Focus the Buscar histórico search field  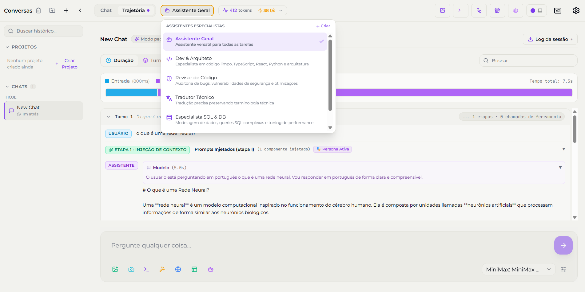(43, 31)
